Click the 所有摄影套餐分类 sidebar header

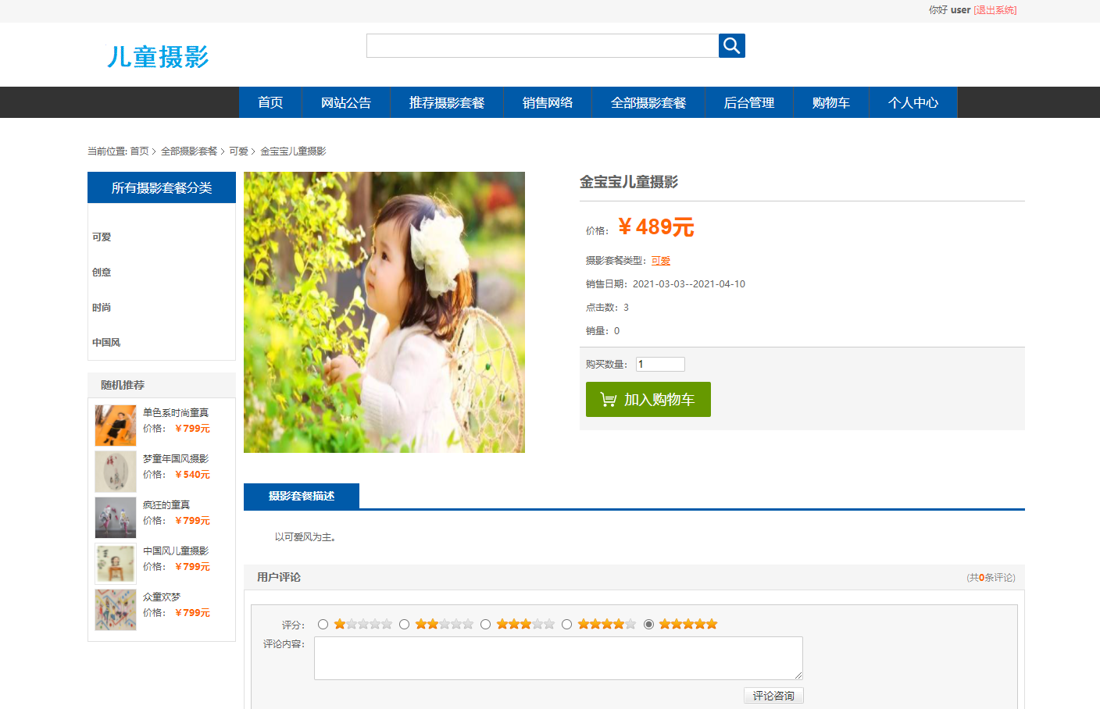[162, 187]
